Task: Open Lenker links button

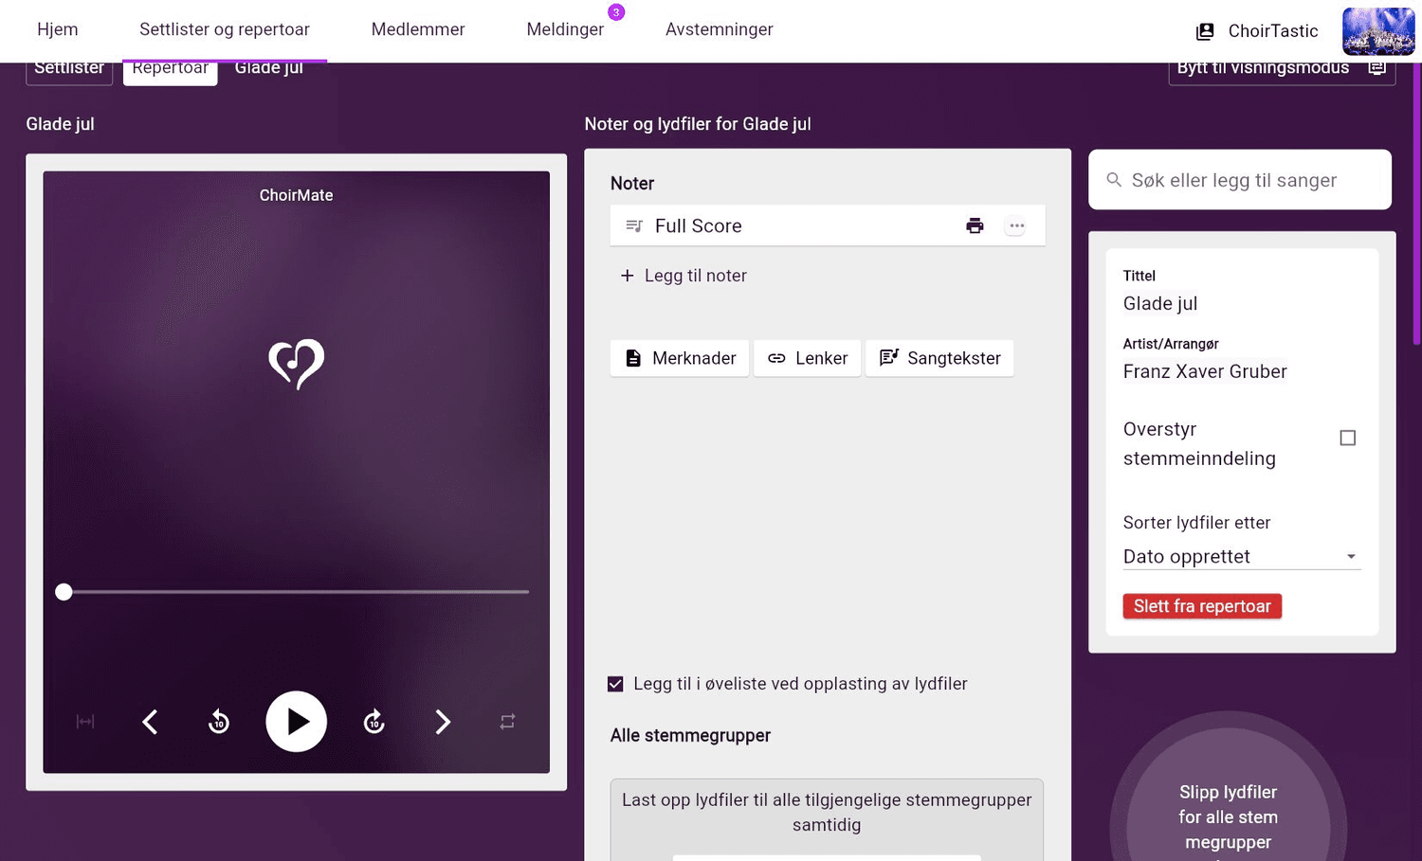Action: (807, 358)
